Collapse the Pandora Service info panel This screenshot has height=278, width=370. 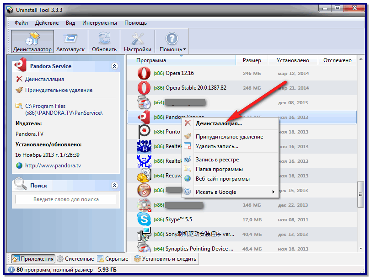(x=114, y=66)
